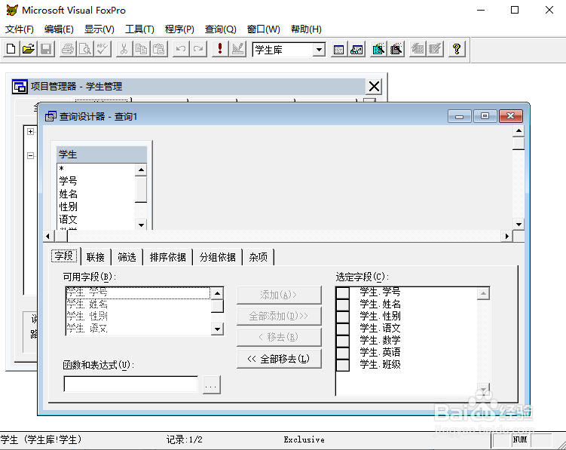
Task: Switch to the 排序依据 tab
Action: coord(168,257)
